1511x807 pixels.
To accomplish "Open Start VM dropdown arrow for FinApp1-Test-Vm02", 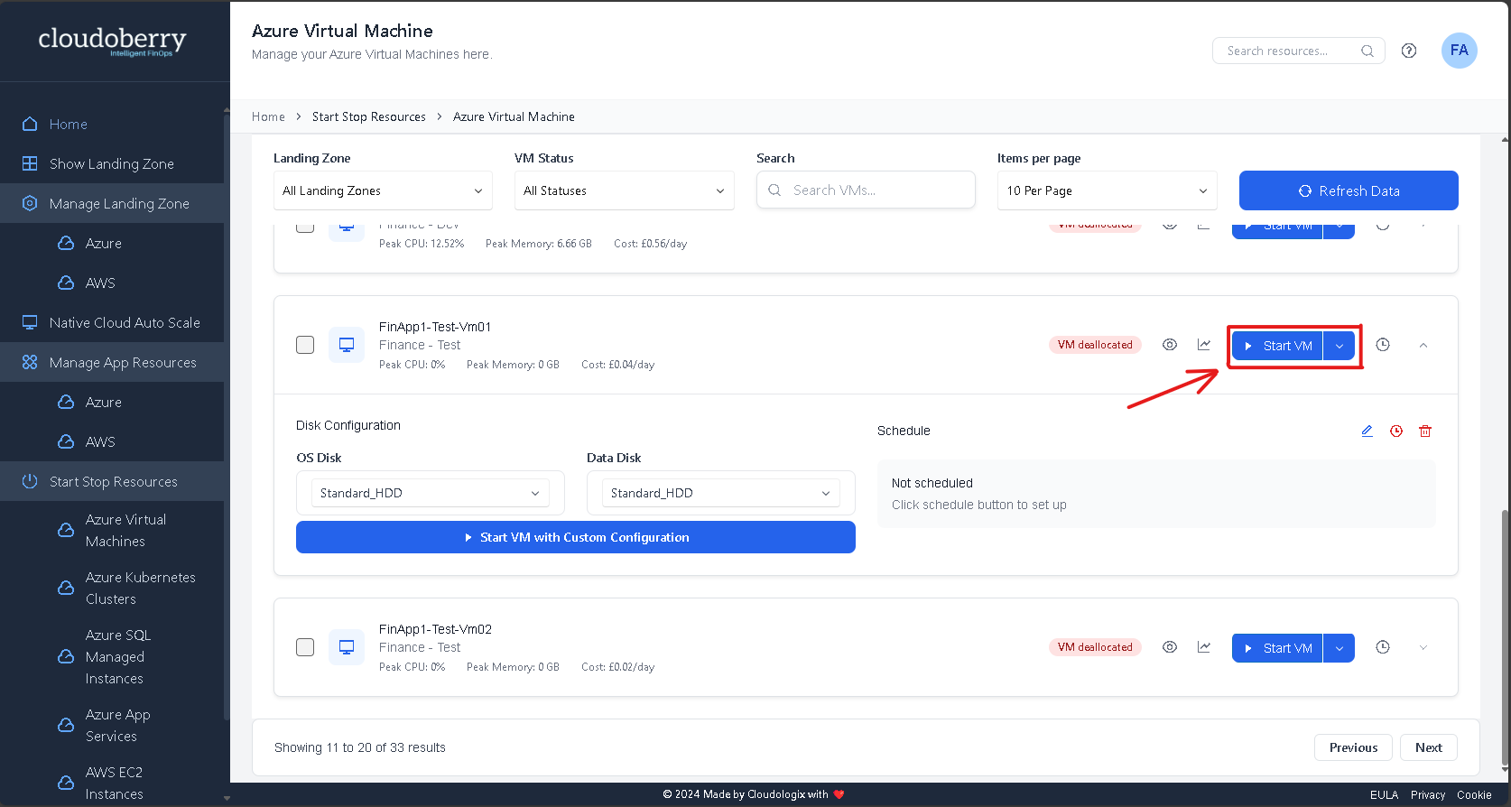I will pyautogui.click(x=1339, y=648).
